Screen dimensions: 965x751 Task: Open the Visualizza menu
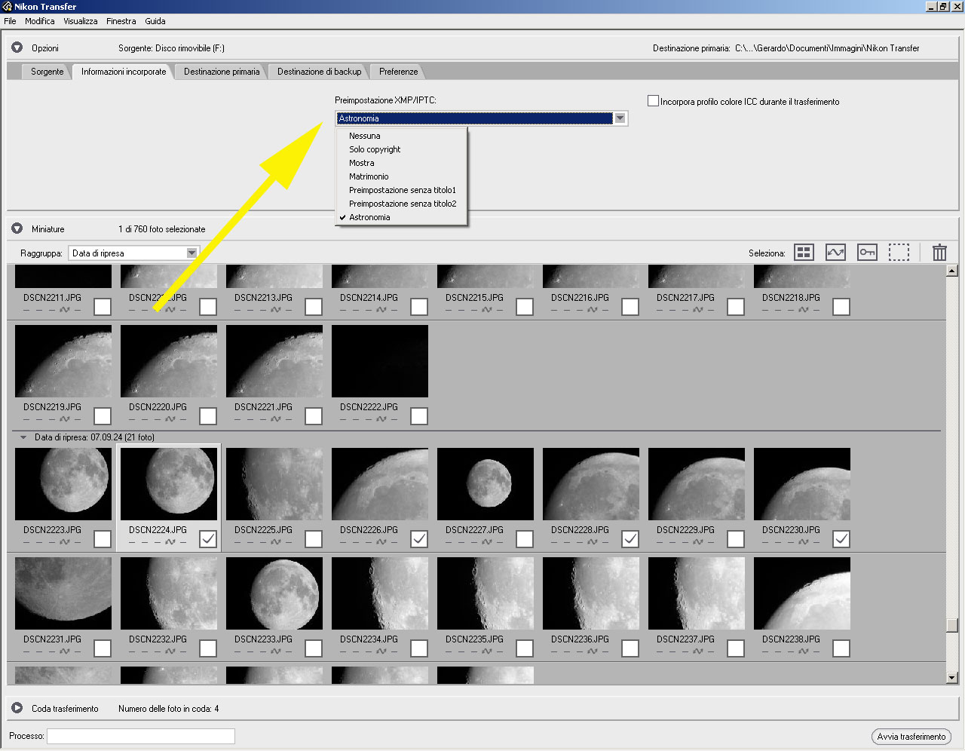(81, 21)
